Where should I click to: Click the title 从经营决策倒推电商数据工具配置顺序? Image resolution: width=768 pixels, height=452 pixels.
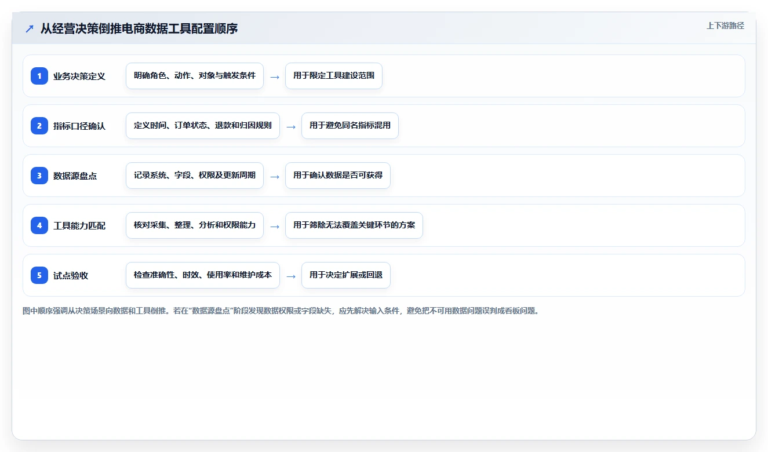139,28
